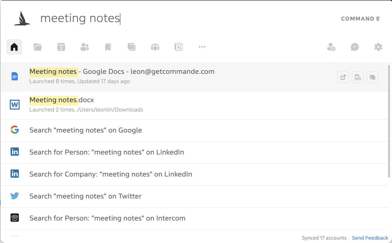Screen dimensions: 392x243
Task: Open Meeting notes Google Docs result
Action: pyautogui.click(x=194, y=77)
